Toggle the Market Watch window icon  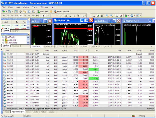click(16, 12)
